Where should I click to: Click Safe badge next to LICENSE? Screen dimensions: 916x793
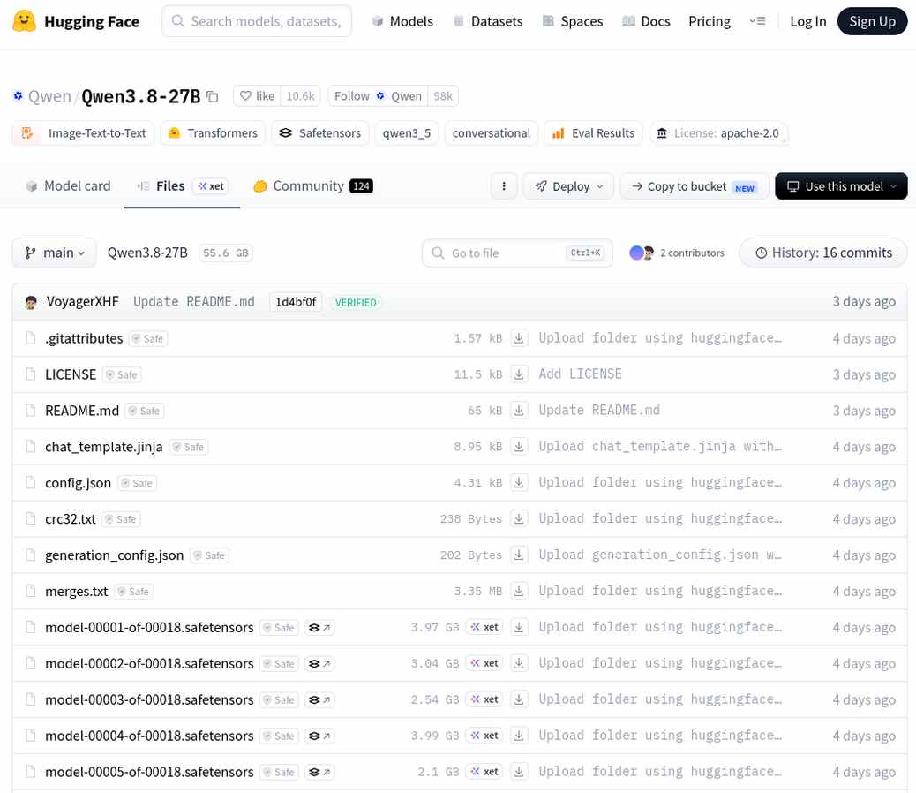122,374
